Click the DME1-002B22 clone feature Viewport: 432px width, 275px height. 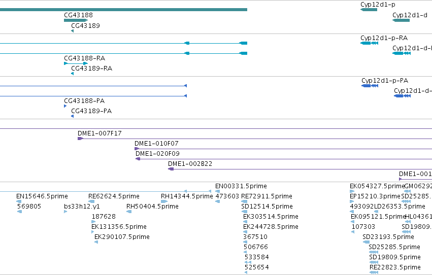point(171,169)
